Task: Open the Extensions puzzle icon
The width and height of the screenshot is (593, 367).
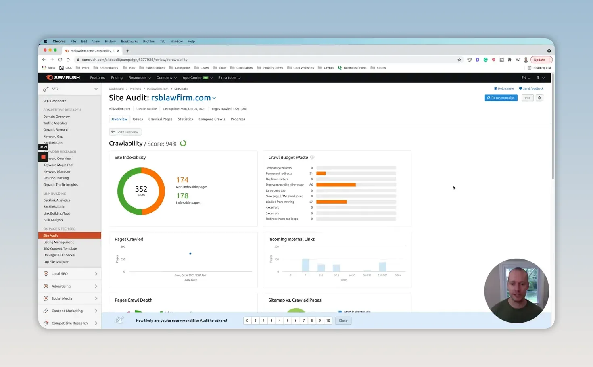Action: point(509,60)
